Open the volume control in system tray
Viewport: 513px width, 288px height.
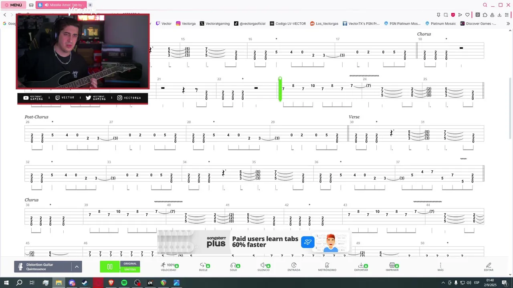tap(469, 283)
